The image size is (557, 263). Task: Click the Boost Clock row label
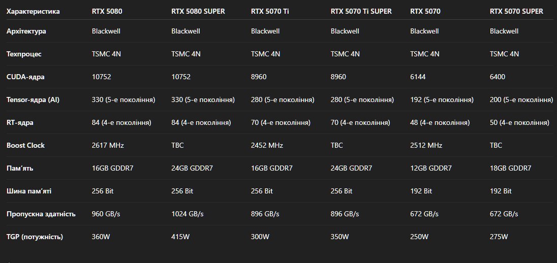pos(25,146)
